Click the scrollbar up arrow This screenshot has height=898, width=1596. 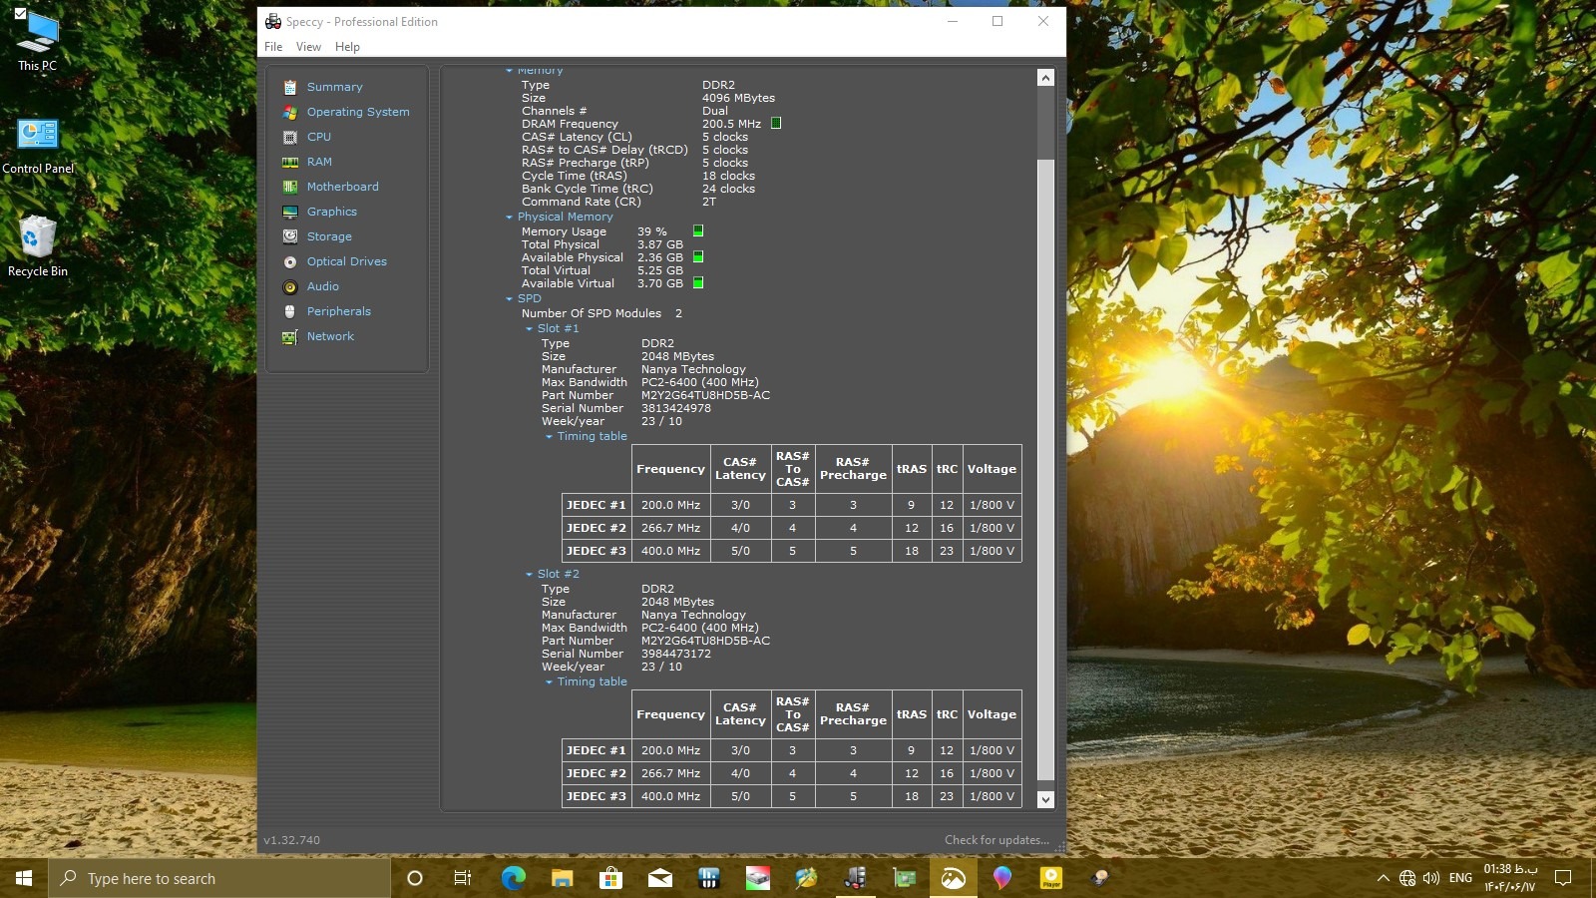(x=1045, y=78)
